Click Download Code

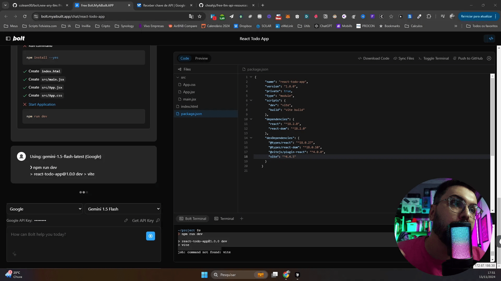pyautogui.click(x=374, y=58)
